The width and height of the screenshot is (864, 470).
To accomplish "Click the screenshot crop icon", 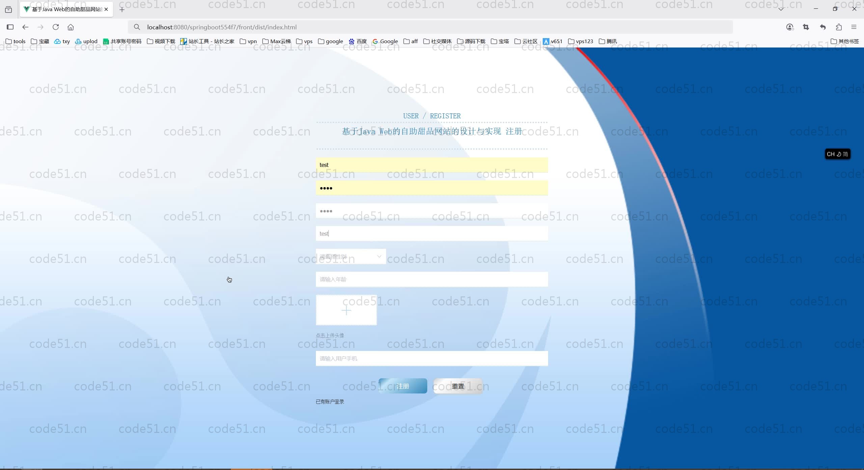I will pos(806,27).
